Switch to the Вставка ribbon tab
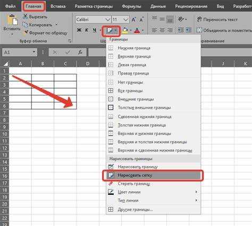The image size is (252, 226). (x=58, y=6)
